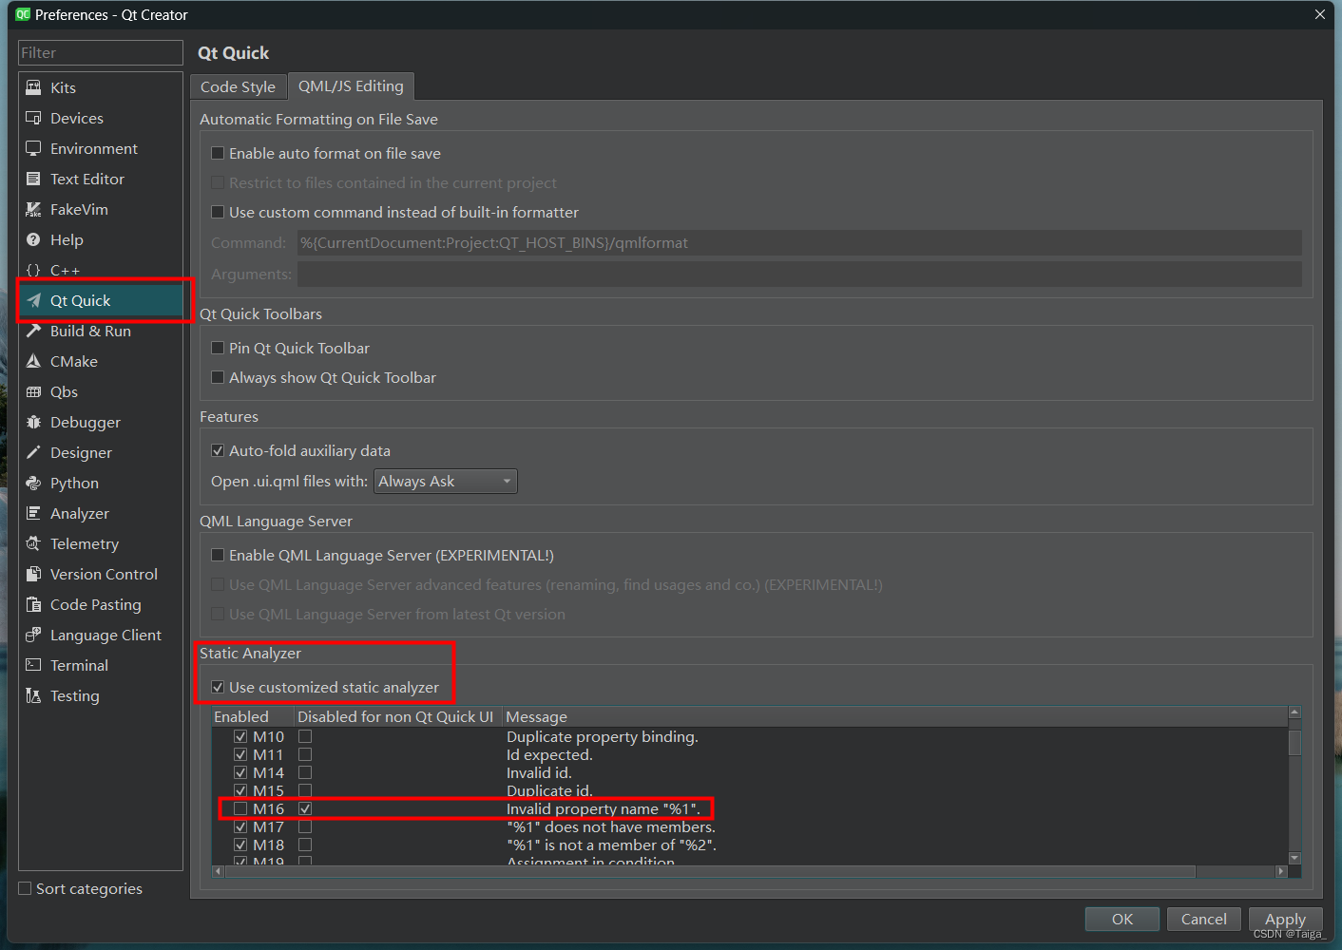
Task: Open Build & Run hammer icon
Action: click(33, 331)
